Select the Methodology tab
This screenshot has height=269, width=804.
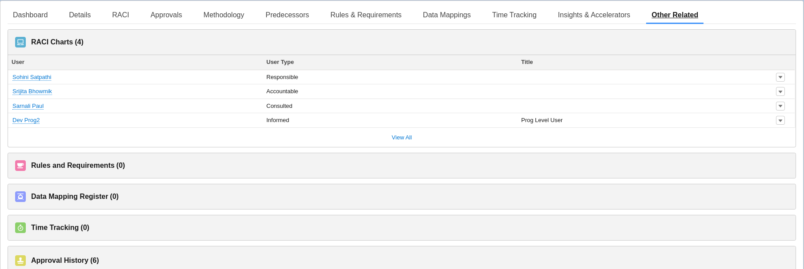pyautogui.click(x=224, y=15)
